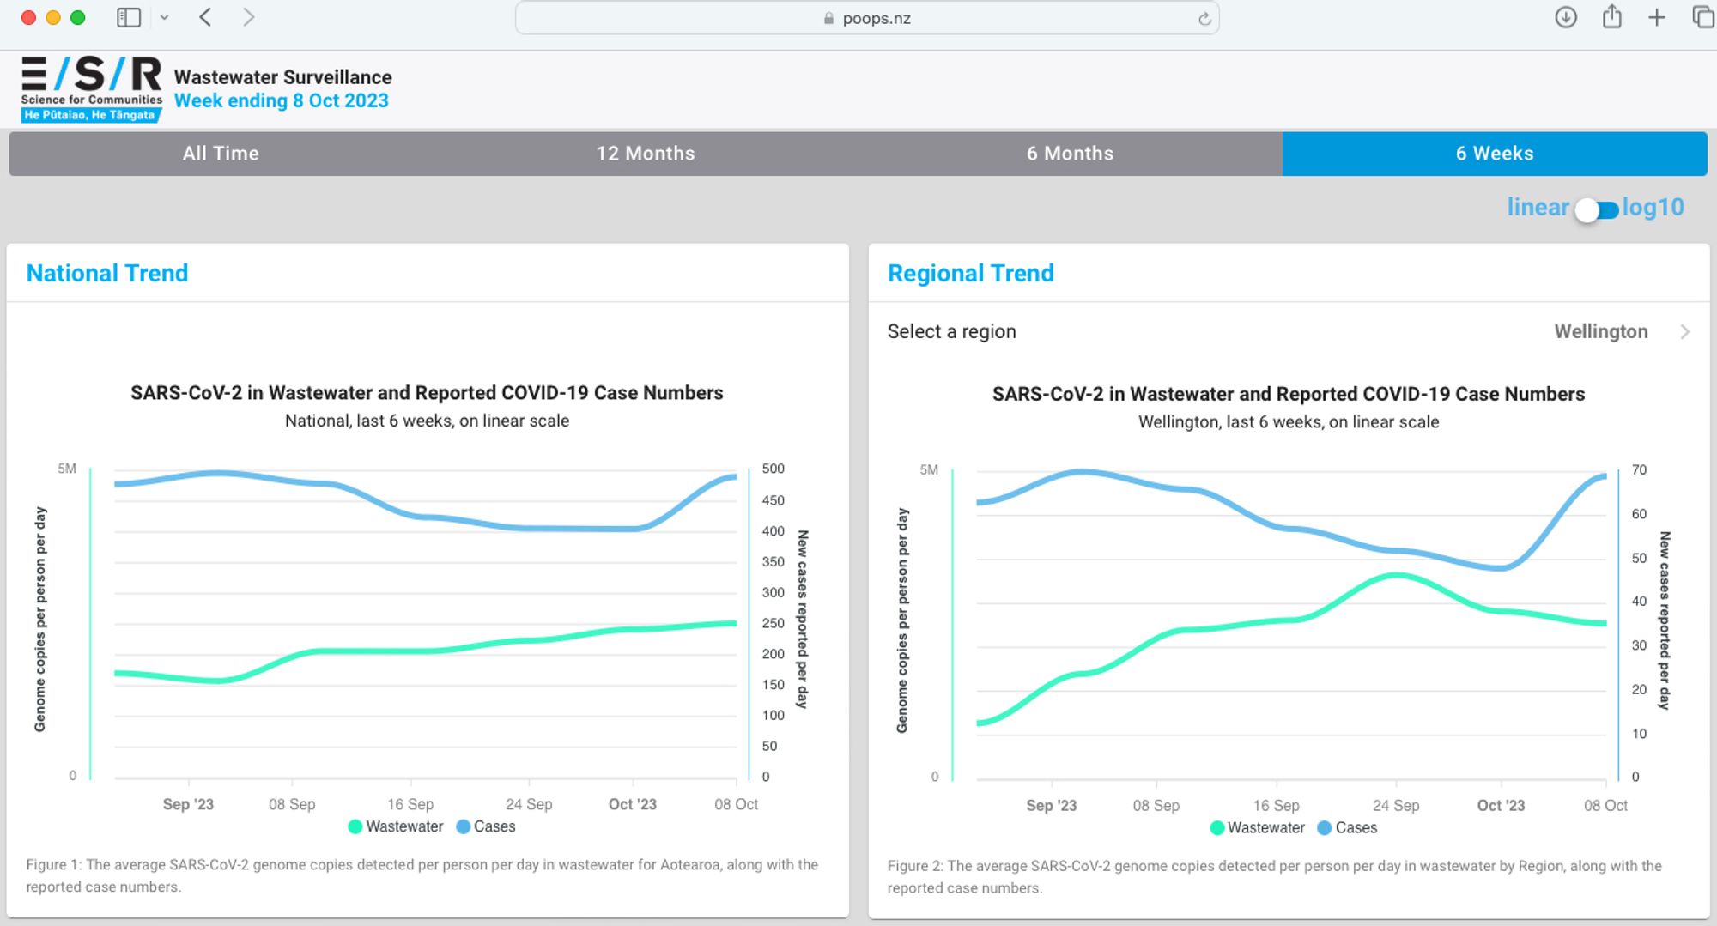Click the log10 scale label

click(x=1653, y=208)
